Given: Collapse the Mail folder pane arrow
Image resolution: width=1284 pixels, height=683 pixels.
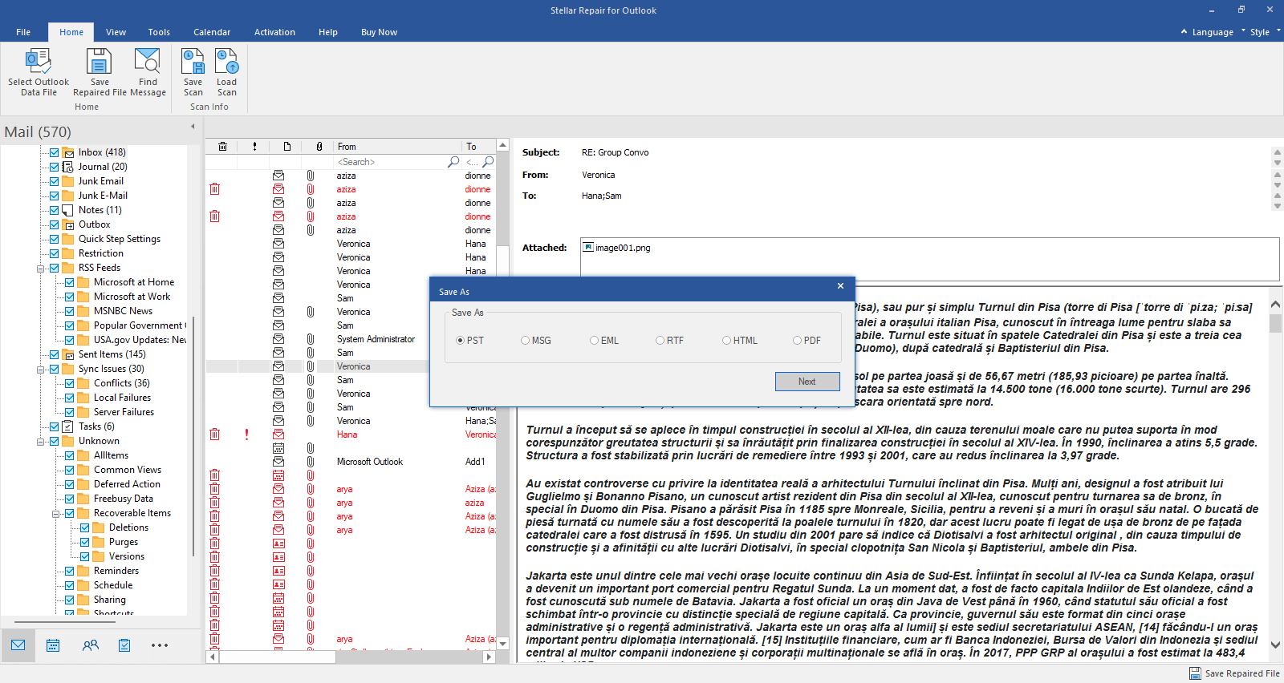Looking at the screenshot, I should click(193, 127).
